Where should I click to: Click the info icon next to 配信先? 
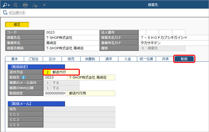[23, 77]
